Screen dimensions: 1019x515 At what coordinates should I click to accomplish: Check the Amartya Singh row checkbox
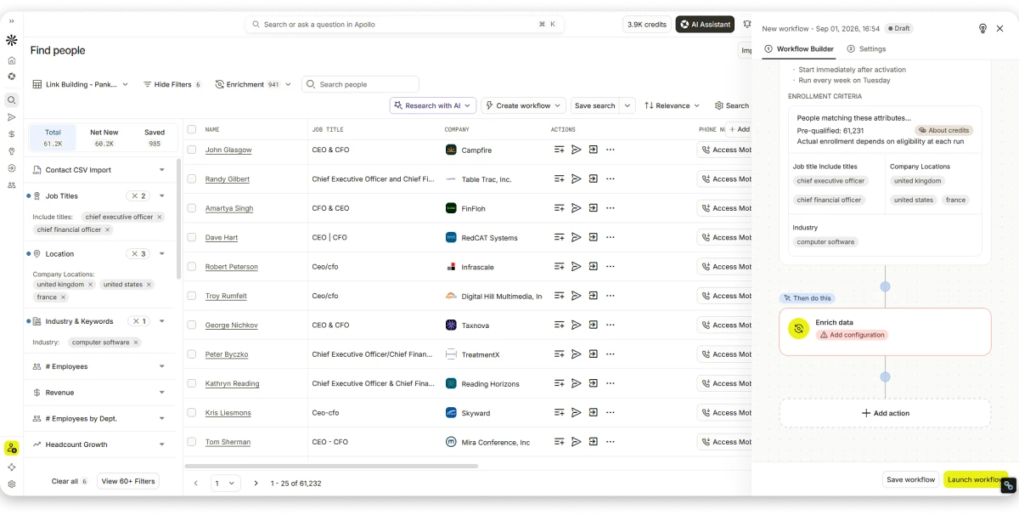192,208
